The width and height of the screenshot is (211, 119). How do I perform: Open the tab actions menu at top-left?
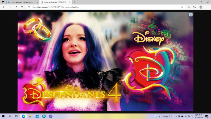point(3,2)
